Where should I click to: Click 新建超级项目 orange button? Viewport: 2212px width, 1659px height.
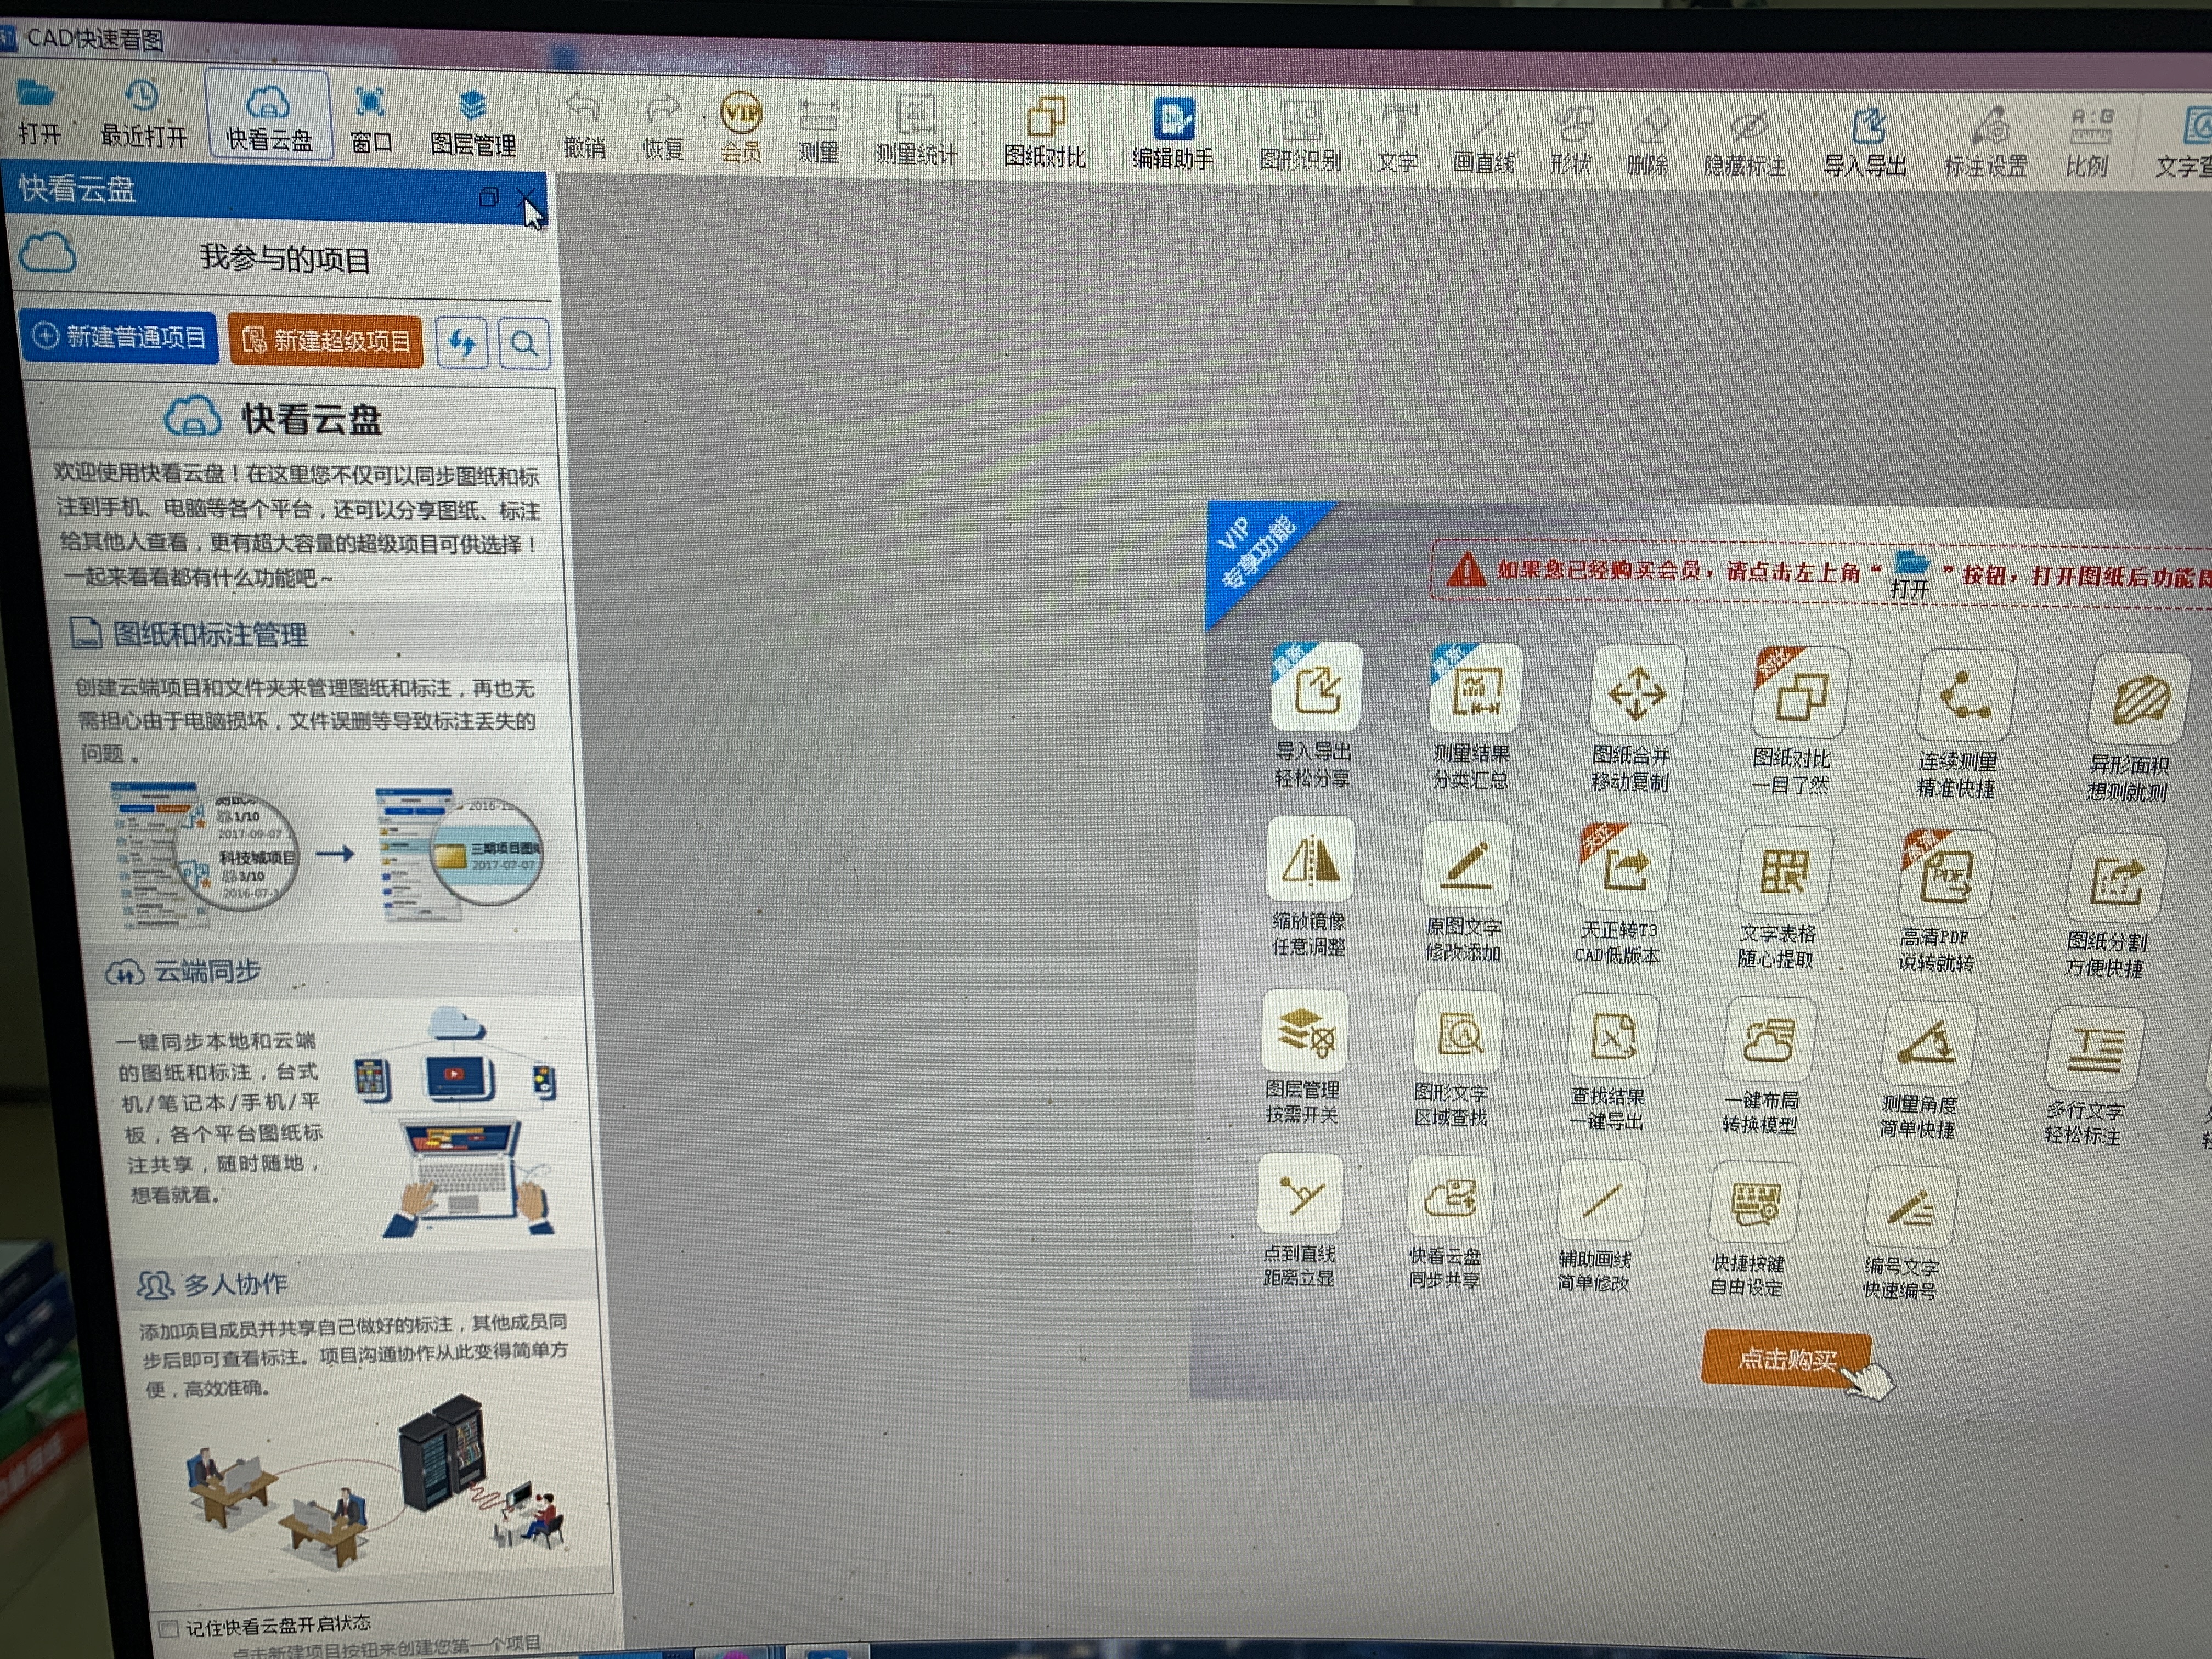pyautogui.click(x=326, y=340)
